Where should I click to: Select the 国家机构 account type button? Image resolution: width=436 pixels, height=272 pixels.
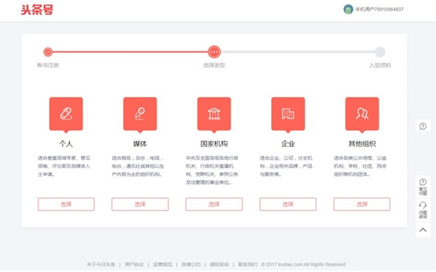coord(214,204)
